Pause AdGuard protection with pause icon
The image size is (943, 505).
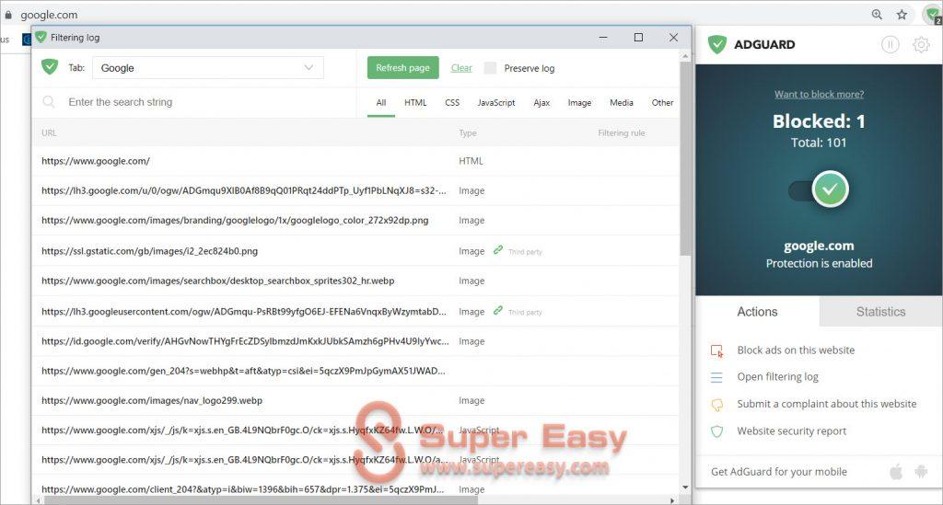891,44
